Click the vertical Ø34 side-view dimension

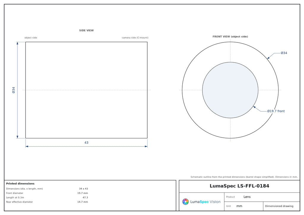click(x=14, y=90)
